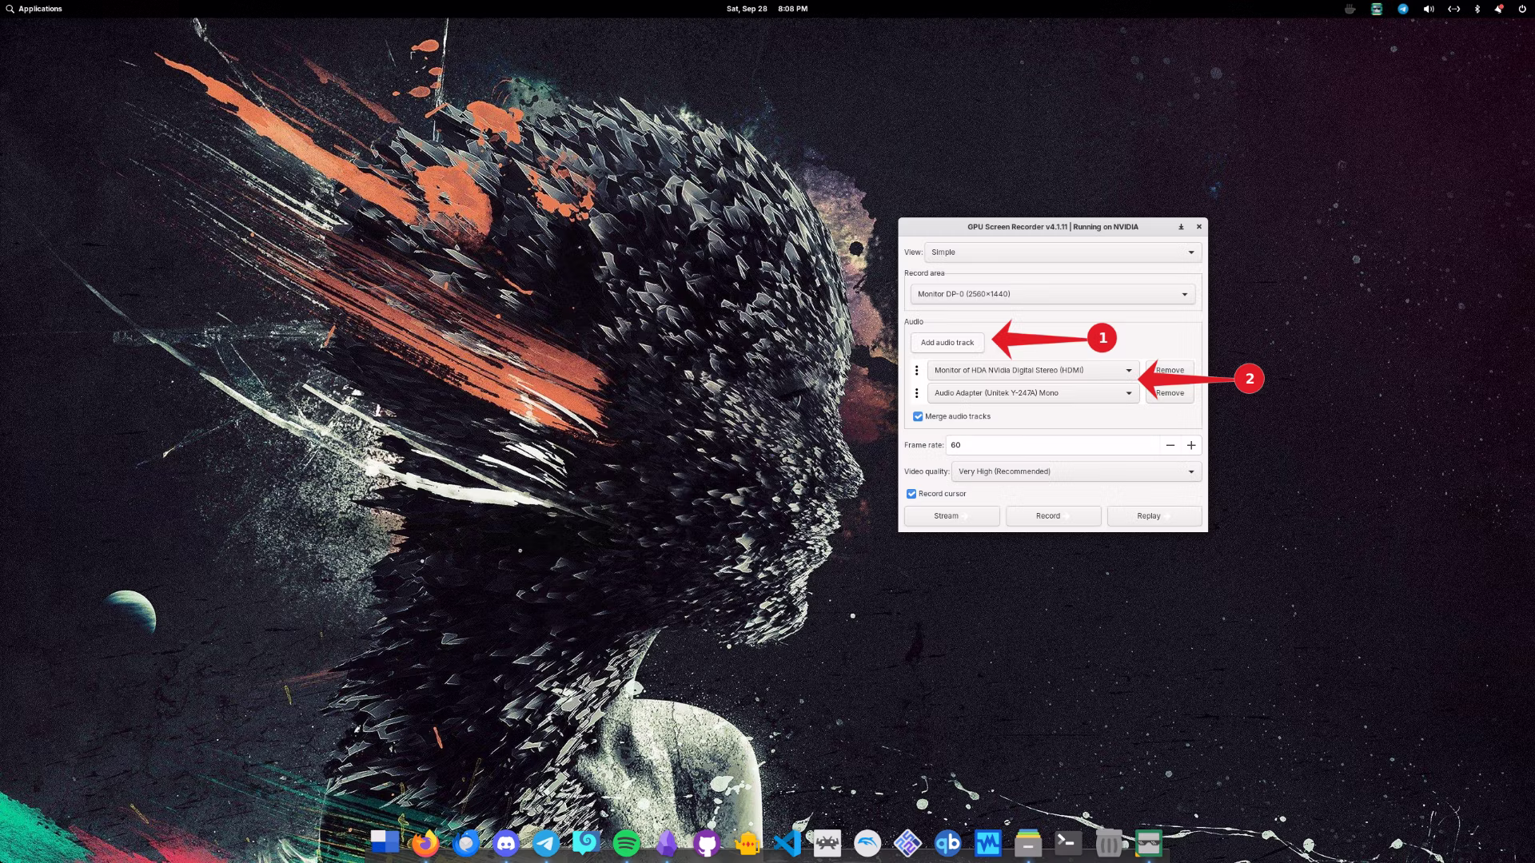This screenshot has height=863, width=1535.
Task: Remove the Unitek Audio Adapter track
Action: click(x=1170, y=393)
